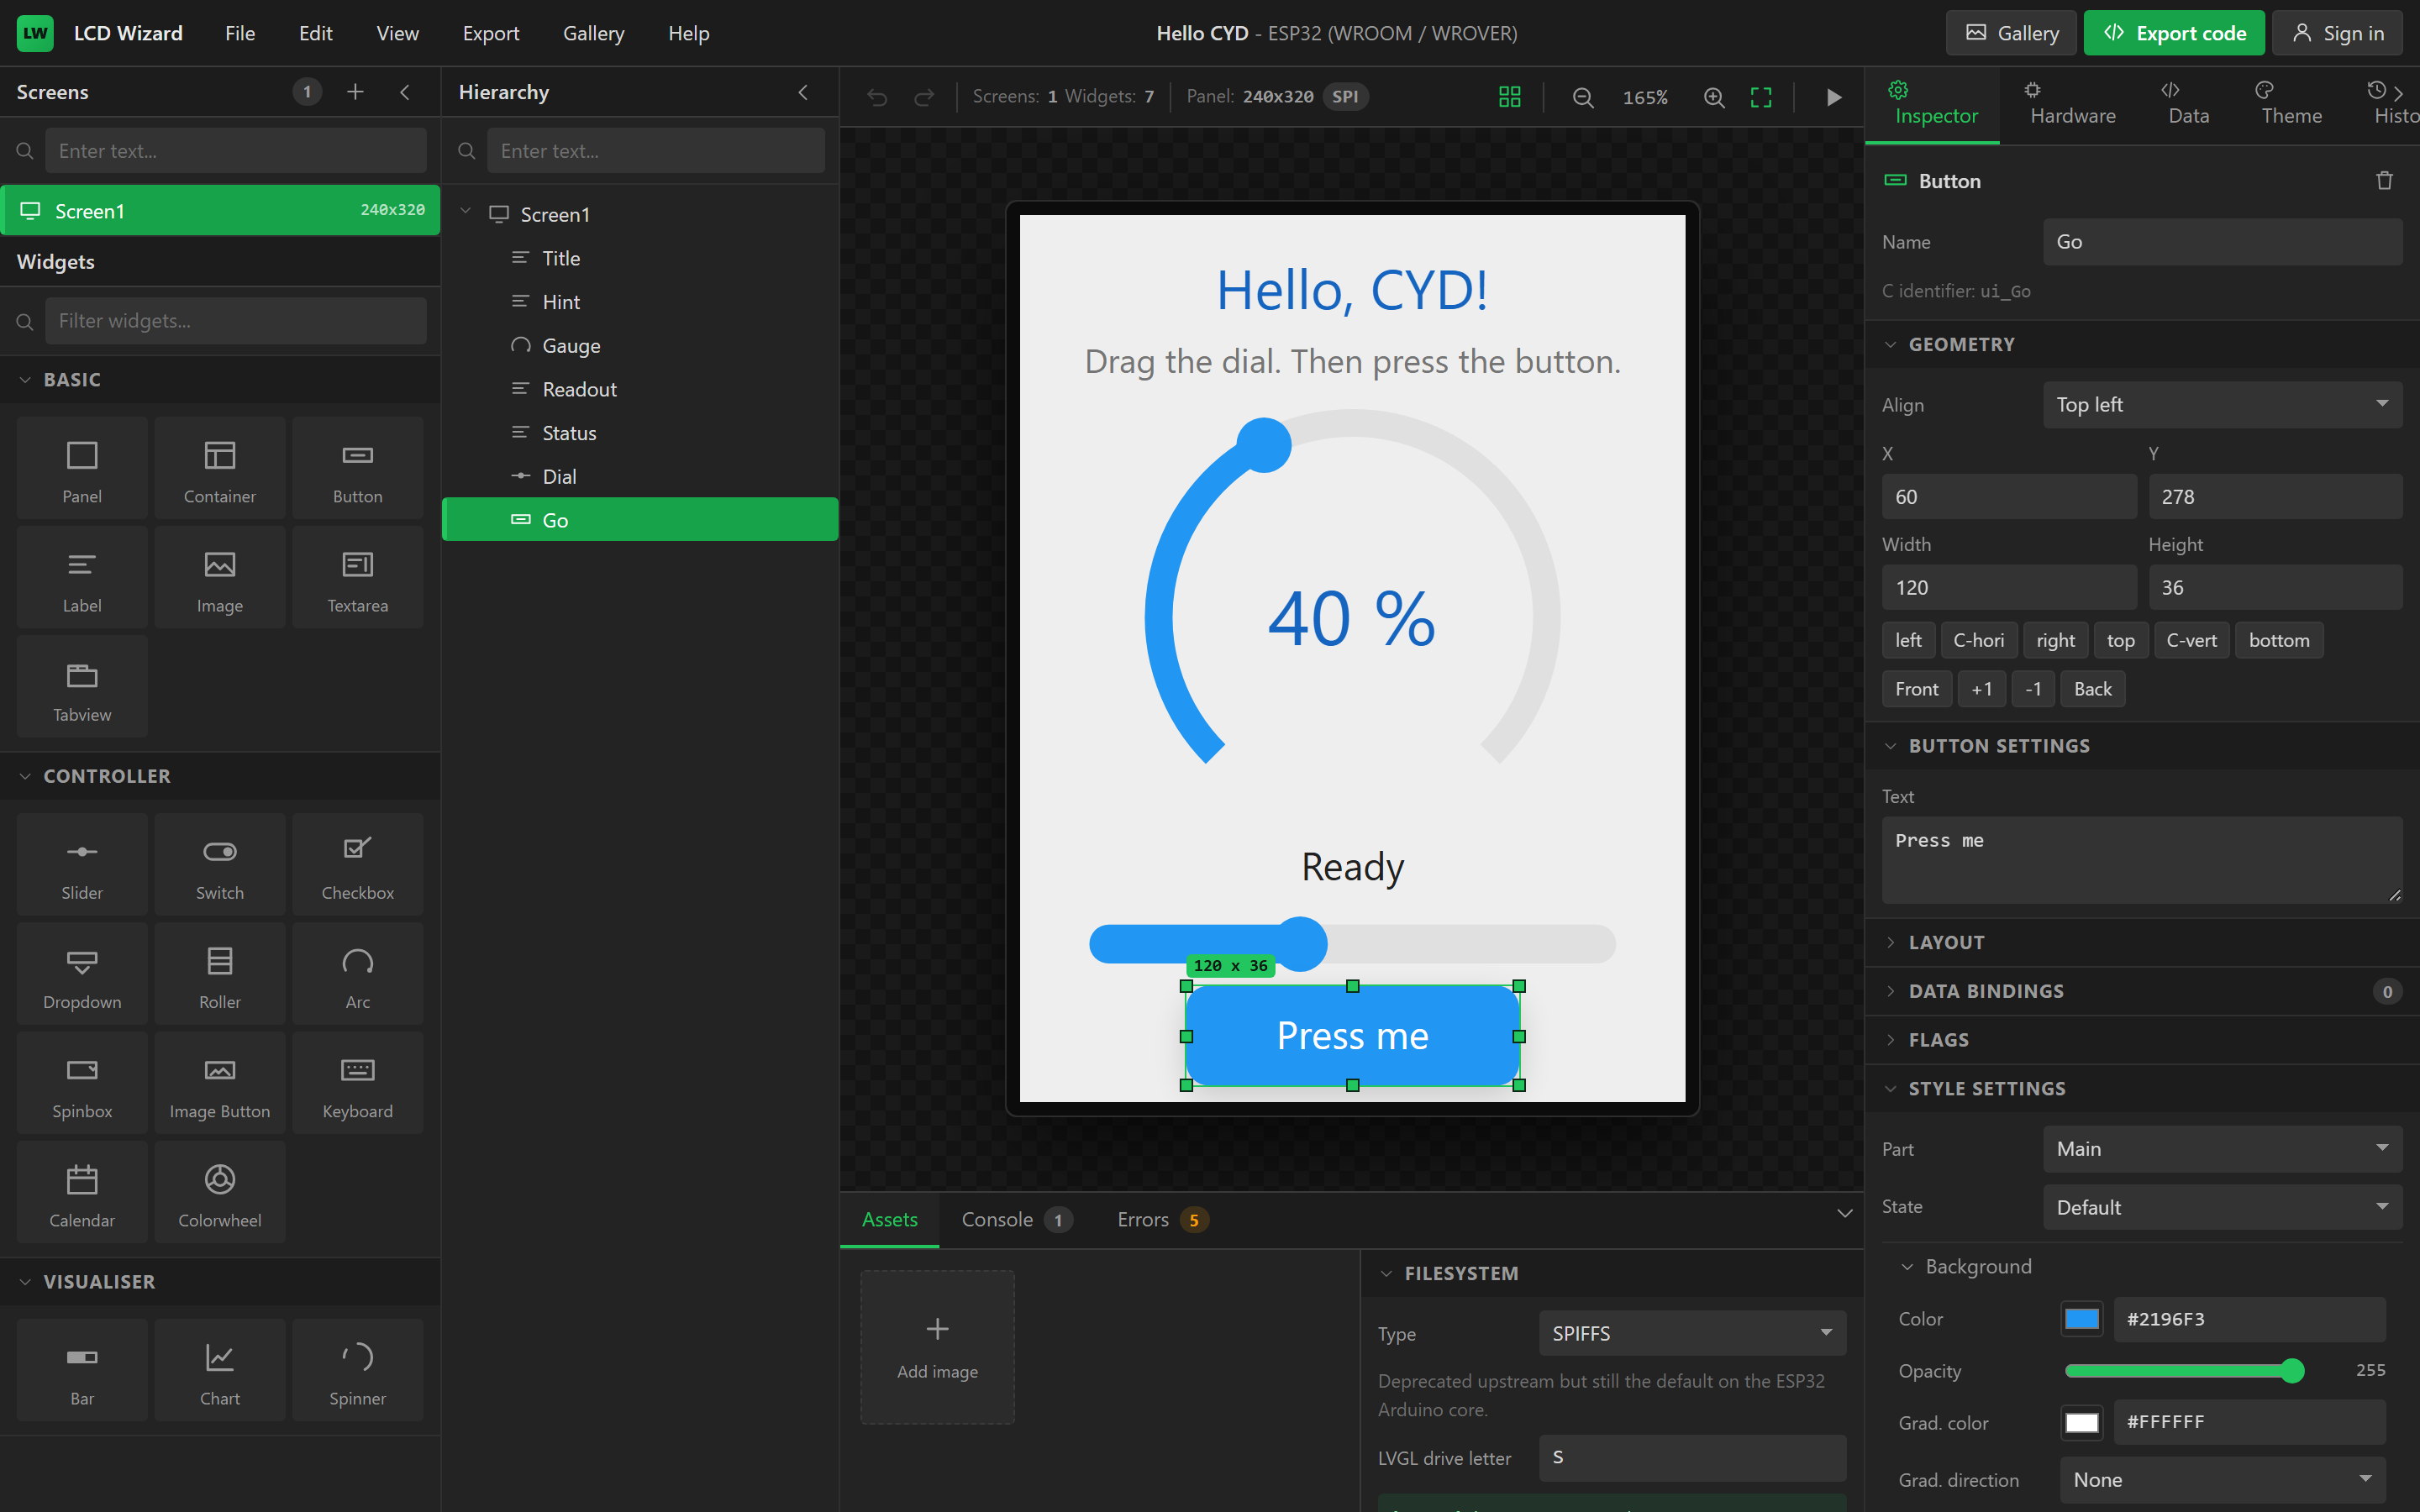The image size is (2420, 1512).
Task: Expand the DATA BINDINGS section
Action: (2142, 991)
